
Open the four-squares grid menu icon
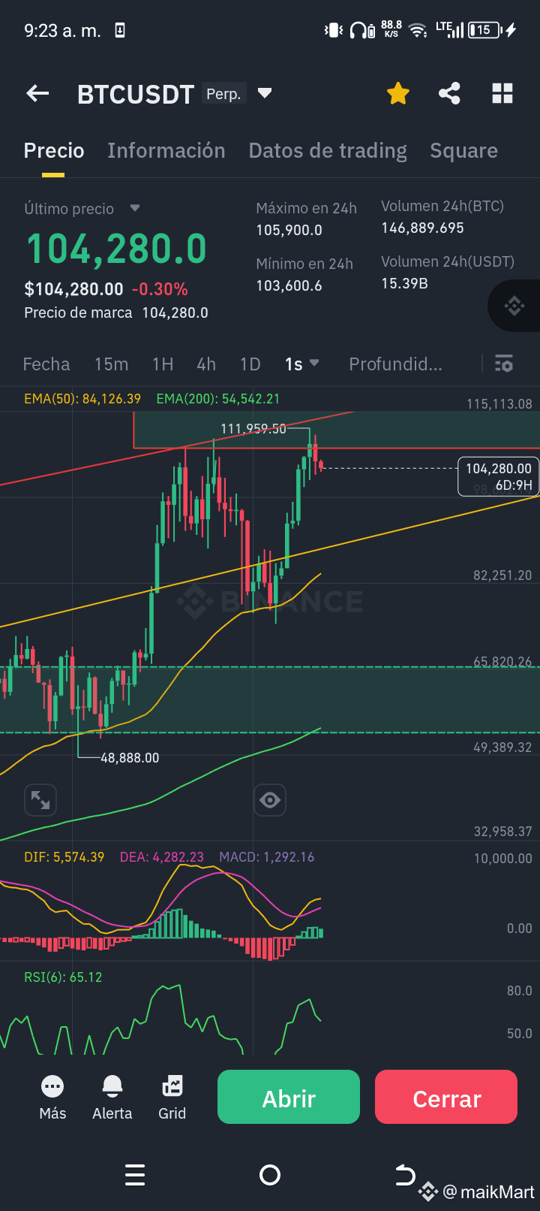coord(502,94)
